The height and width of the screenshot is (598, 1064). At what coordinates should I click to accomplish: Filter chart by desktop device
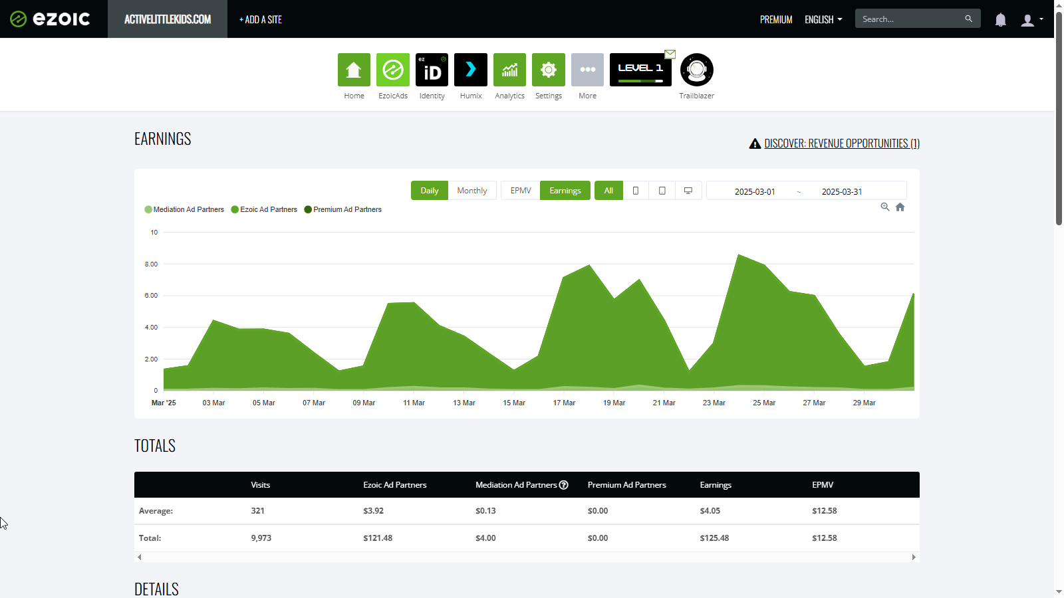coord(688,191)
